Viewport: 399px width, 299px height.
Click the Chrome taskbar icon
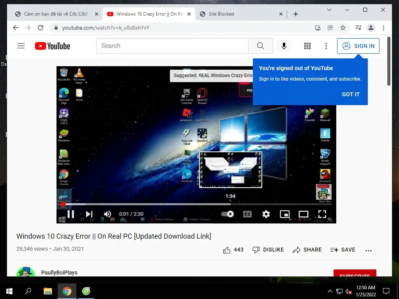tap(67, 291)
